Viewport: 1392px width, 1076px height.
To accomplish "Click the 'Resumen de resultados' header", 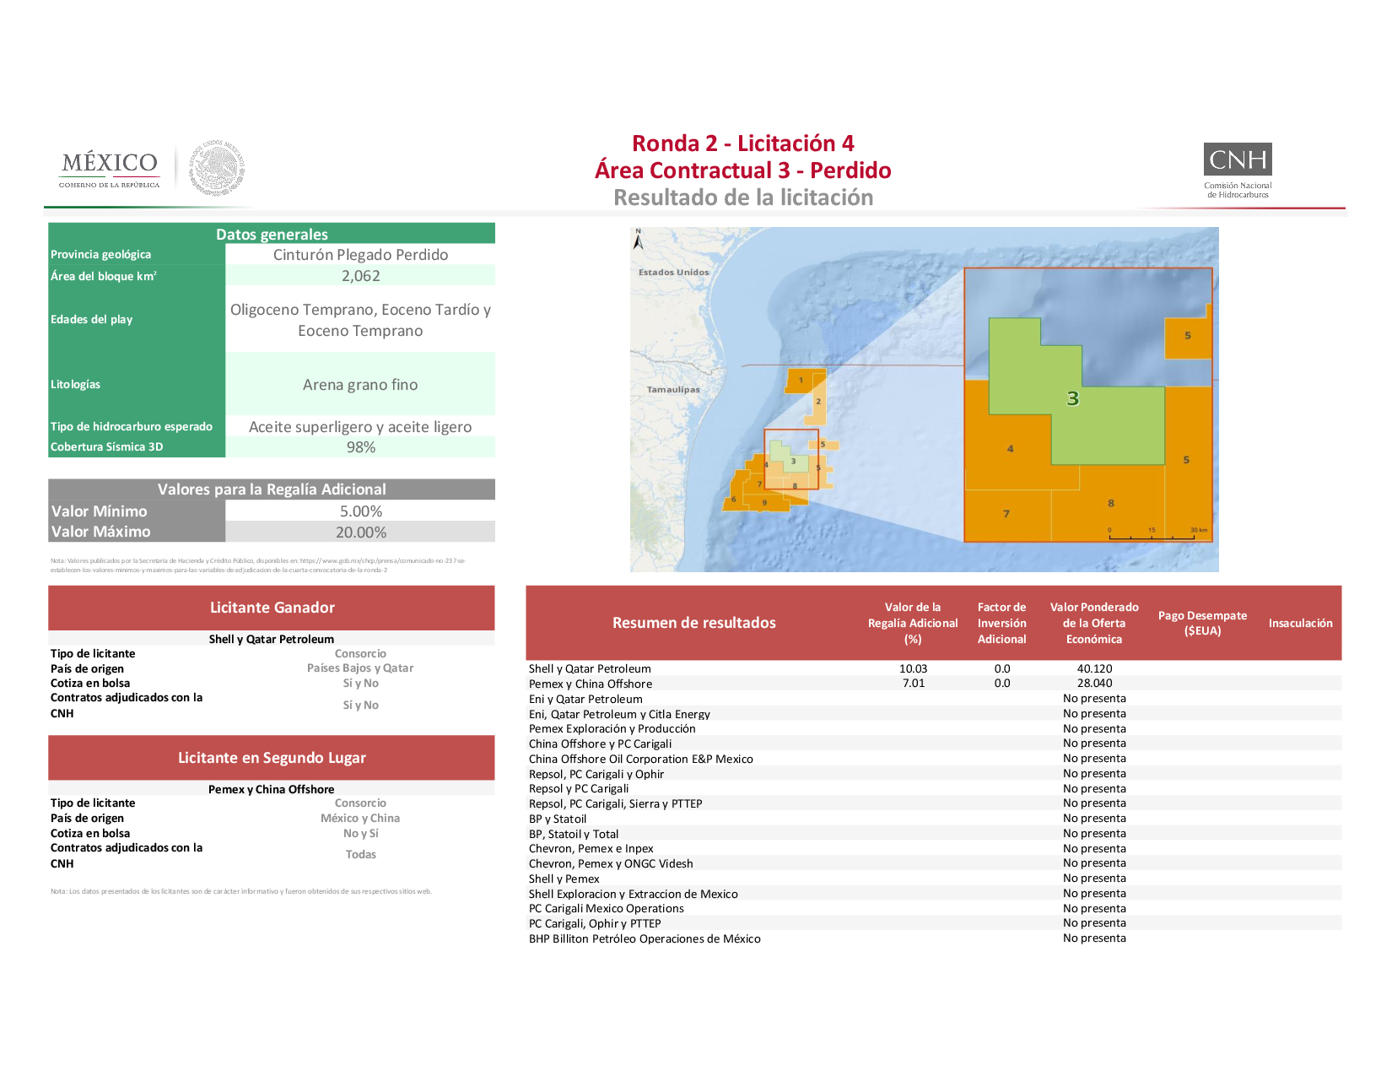I will click(x=694, y=623).
